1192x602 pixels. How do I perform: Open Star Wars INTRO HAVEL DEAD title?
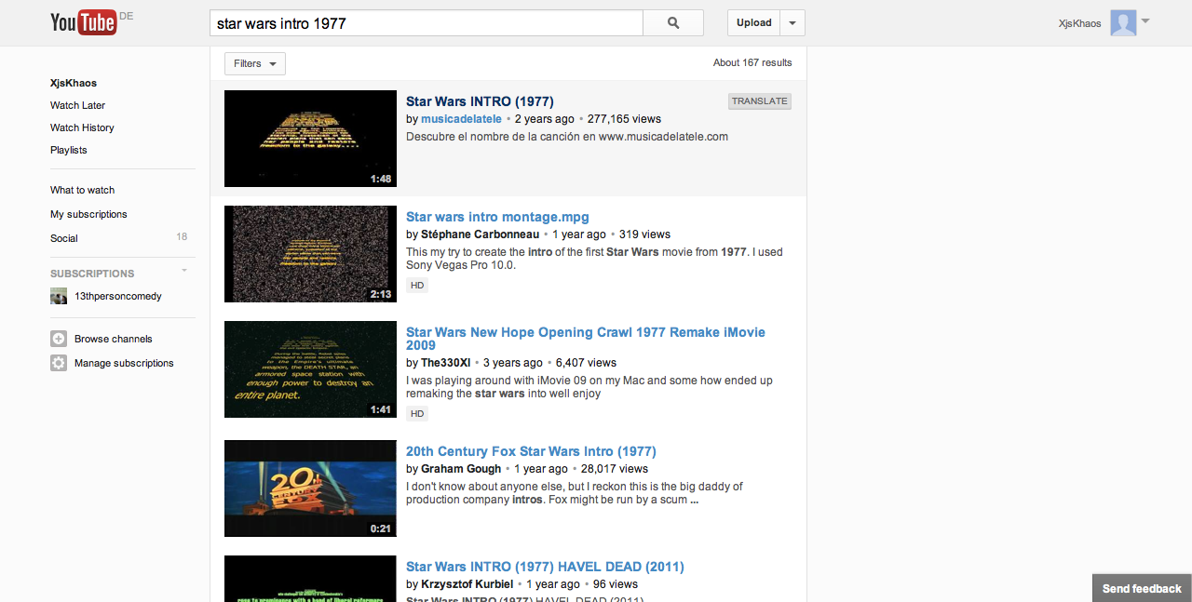point(545,567)
